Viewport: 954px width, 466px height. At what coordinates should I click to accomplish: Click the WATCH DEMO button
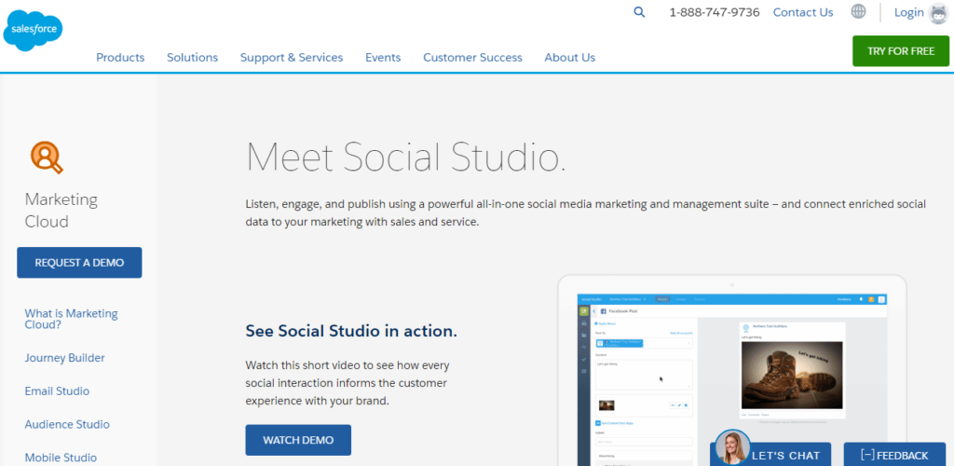point(298,440)
